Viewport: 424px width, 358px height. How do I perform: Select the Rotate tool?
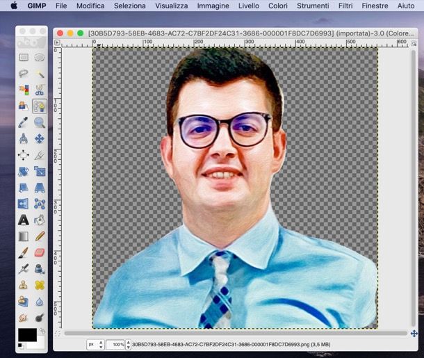click(24, 172)
